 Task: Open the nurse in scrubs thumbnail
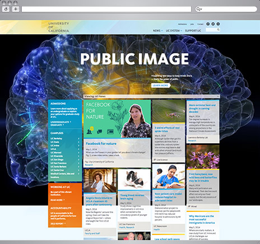click(x=169, y=177)
